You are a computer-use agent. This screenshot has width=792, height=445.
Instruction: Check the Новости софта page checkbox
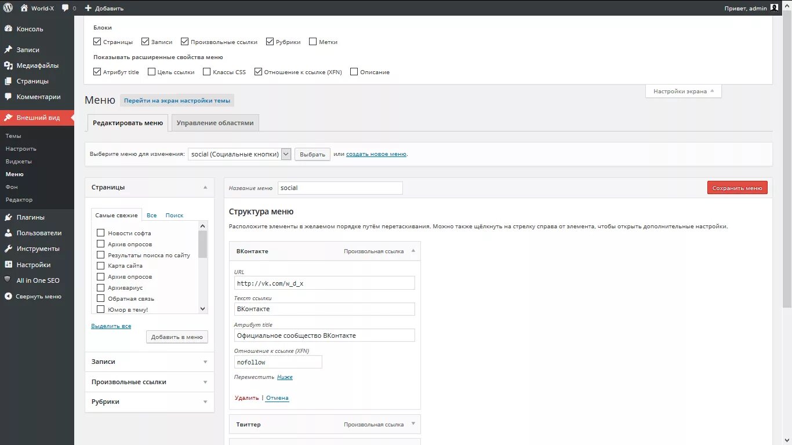tap(100, 233)
